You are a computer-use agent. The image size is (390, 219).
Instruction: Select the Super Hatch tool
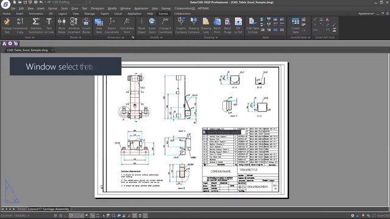click(152, 26)
